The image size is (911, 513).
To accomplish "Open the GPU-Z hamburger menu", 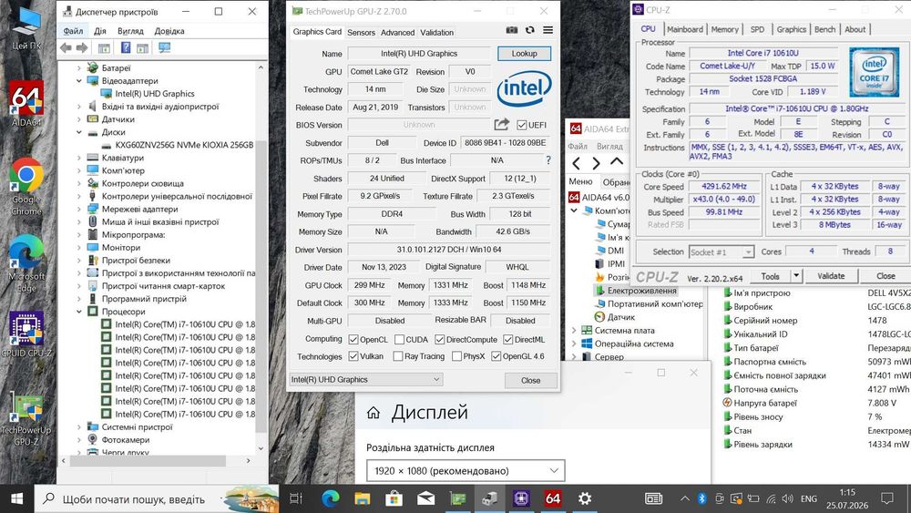I will (548, 30).
